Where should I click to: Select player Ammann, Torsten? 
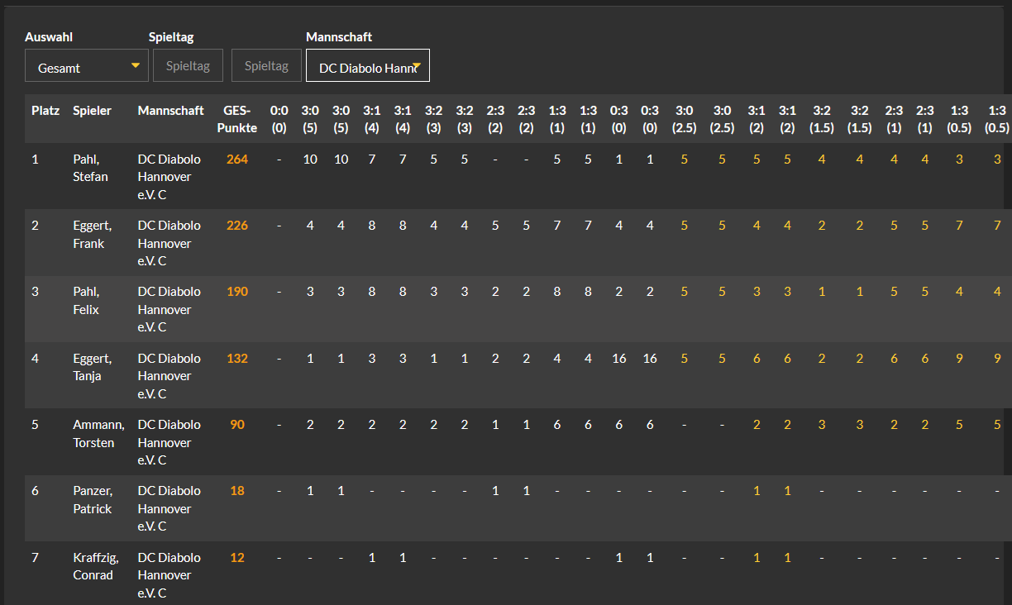click(98, 433)
